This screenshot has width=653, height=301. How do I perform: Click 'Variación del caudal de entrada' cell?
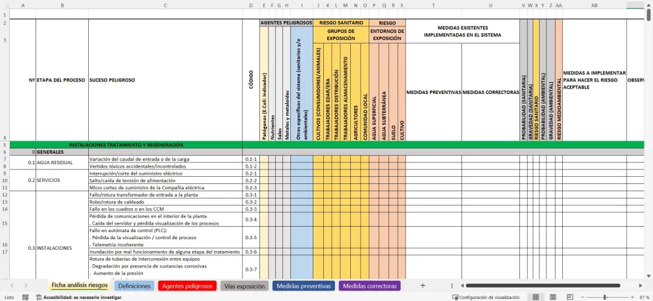165,159
